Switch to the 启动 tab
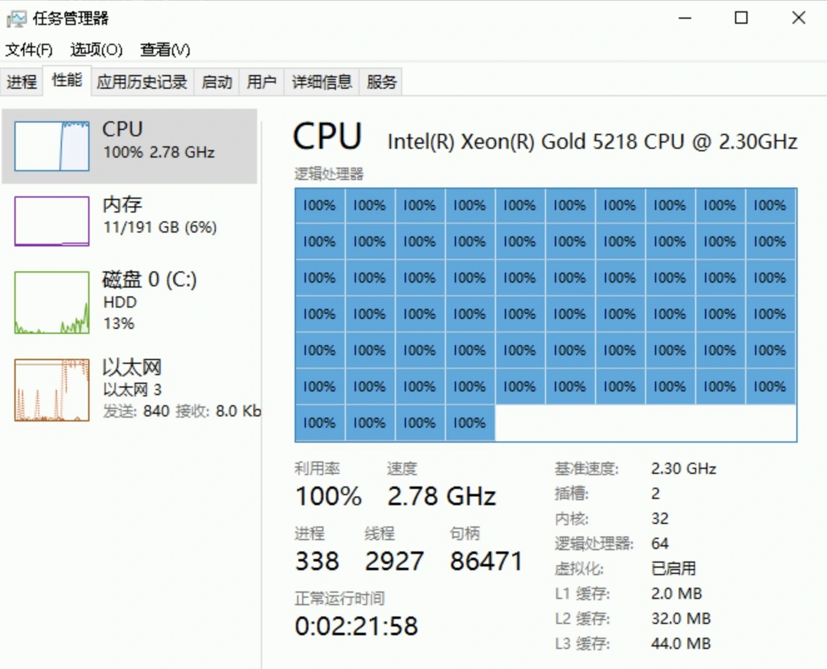827x669 pixels. (x=217, y=82)
